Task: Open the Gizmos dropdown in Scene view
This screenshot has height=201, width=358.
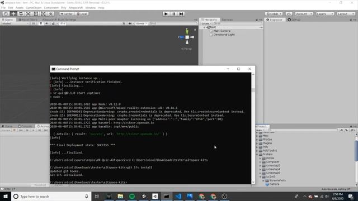Action: [141, 23]
